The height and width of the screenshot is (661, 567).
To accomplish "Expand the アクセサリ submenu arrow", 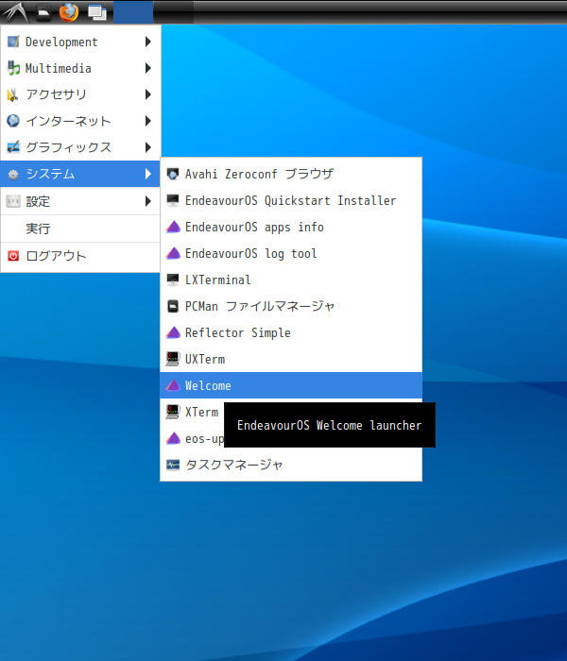I will click(147, 94).
